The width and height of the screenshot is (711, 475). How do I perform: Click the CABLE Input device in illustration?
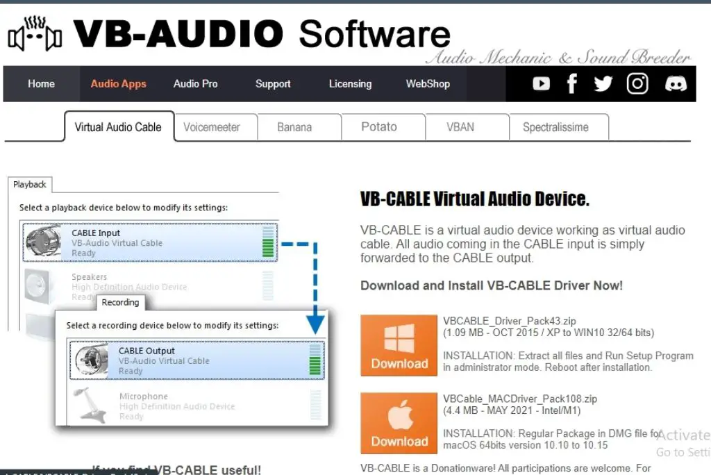(150, 242)
